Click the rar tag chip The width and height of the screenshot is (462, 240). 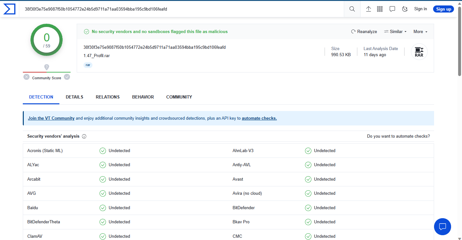88,65
